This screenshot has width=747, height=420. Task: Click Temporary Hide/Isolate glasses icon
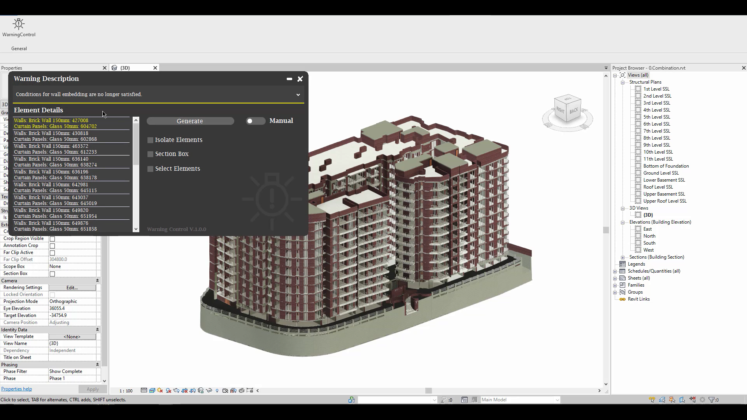(209, 390)
